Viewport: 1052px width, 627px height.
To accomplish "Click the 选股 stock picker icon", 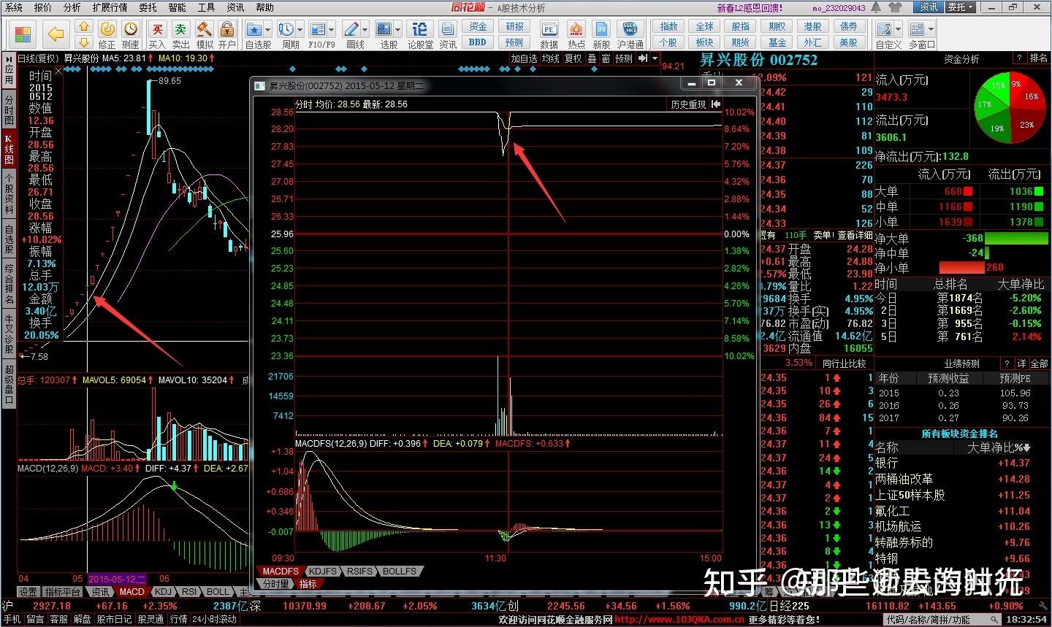I will pyautogui.click(x=384, y=28).
